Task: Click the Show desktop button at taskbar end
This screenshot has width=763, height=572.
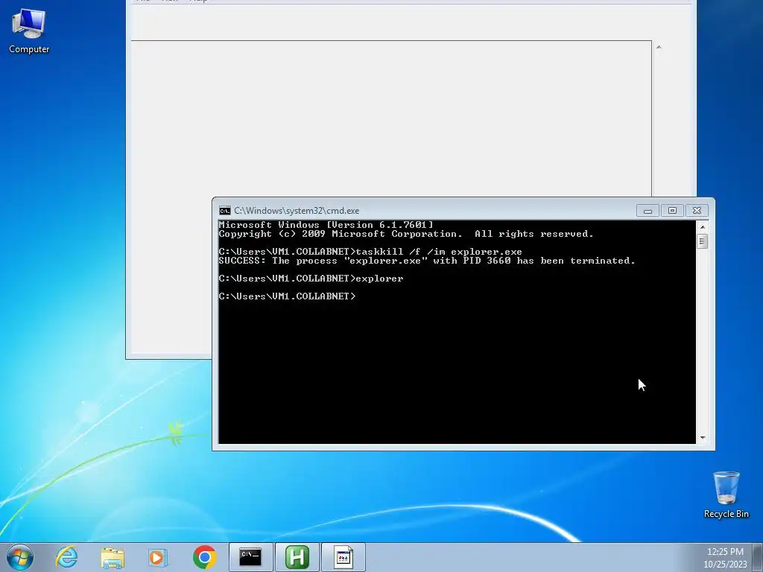Action: click(759, 557)
